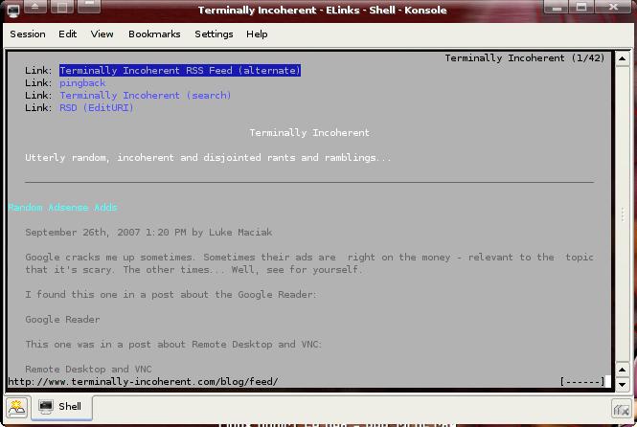Open the Settings menu
Image resolution: width=637 pixels, height=427 pixels.
pyautogui.click(x=214, y=34)
